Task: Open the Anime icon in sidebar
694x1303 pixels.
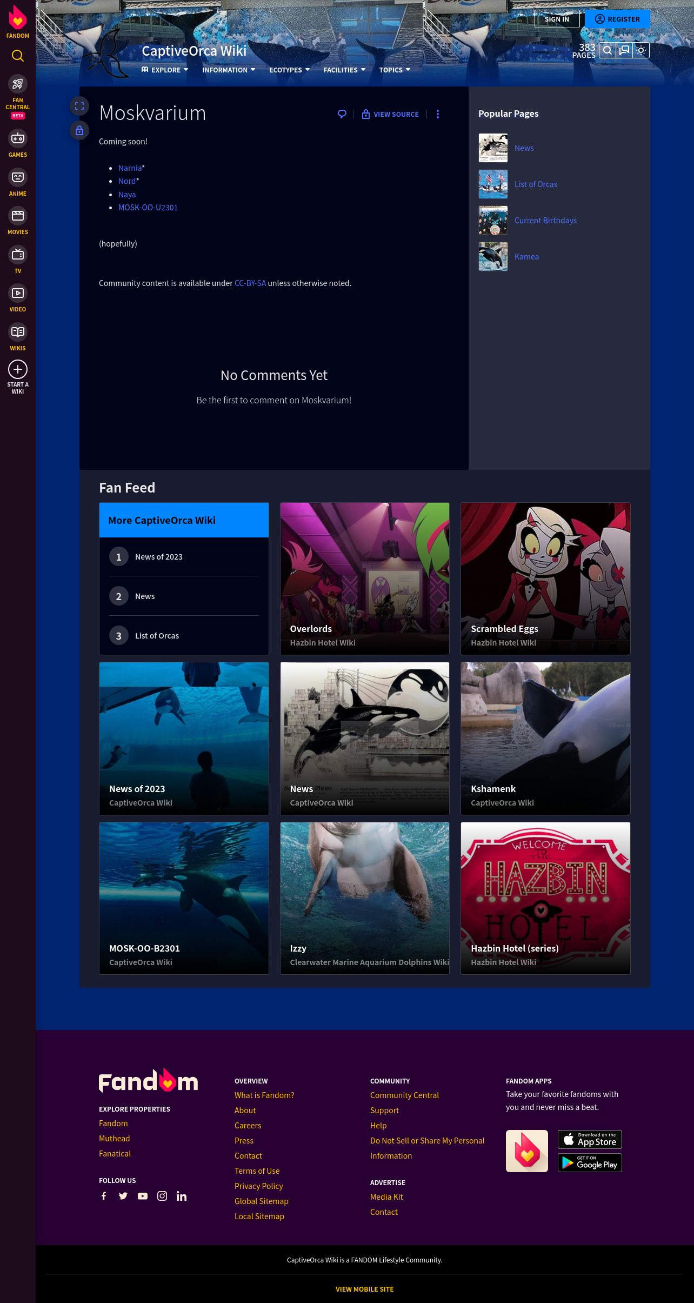Action: click(x=18, y=177)
